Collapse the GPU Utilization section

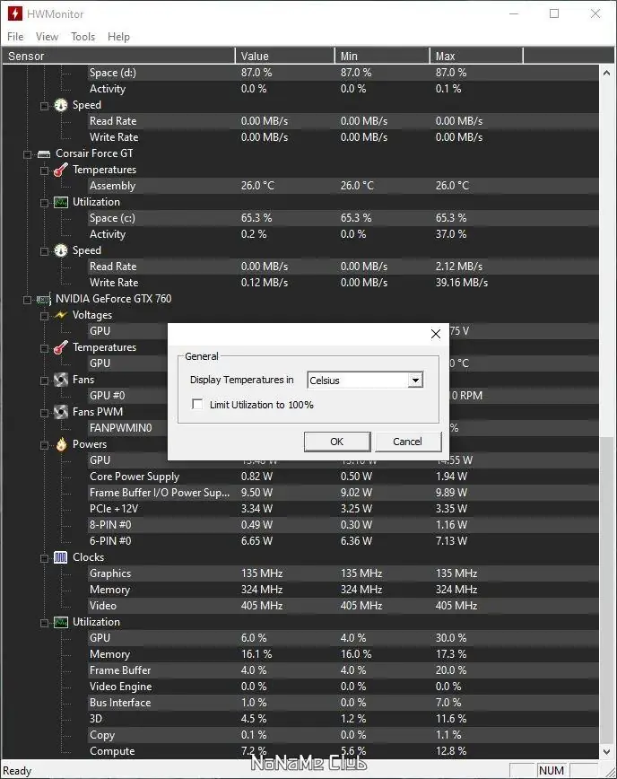(x=44, y=622)
